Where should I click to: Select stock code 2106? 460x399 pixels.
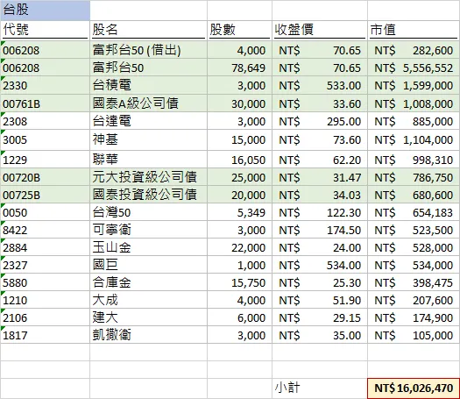(46, 317)
